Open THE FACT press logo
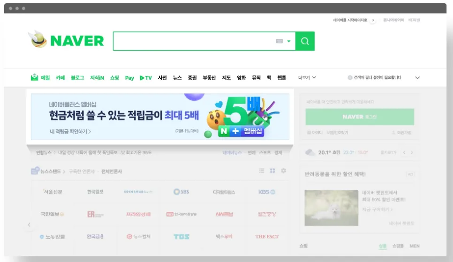Screen dimensions: 453x262 [x=267, y=237]
